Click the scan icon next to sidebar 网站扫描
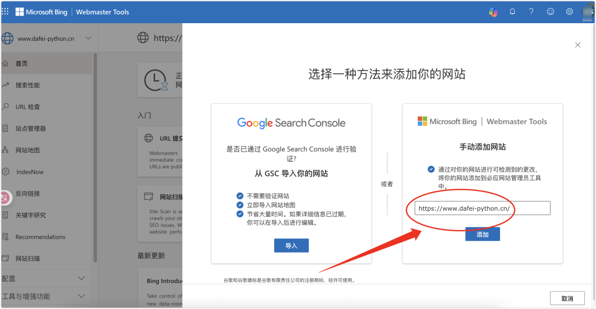The width and height of the screenshot is (596, 309). coord(6,258)
